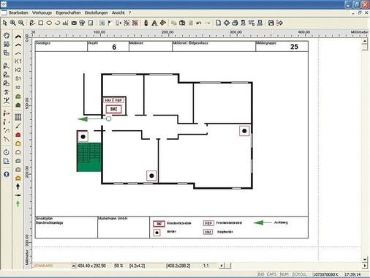
Task: Open the Bearbeiten menu
Action: pyautogui.click(x=18, y=12)
